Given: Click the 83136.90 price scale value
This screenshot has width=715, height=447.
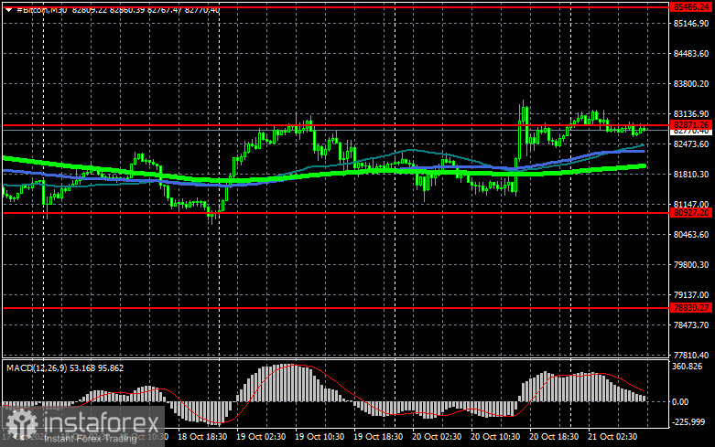Looking at the screenshot, I should 691,113.
